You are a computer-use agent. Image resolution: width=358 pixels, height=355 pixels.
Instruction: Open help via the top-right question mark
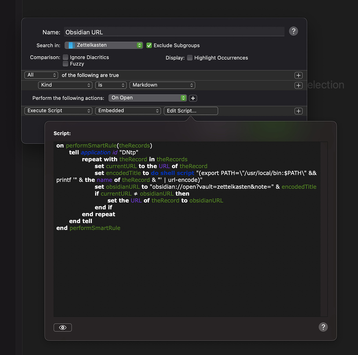293,31
